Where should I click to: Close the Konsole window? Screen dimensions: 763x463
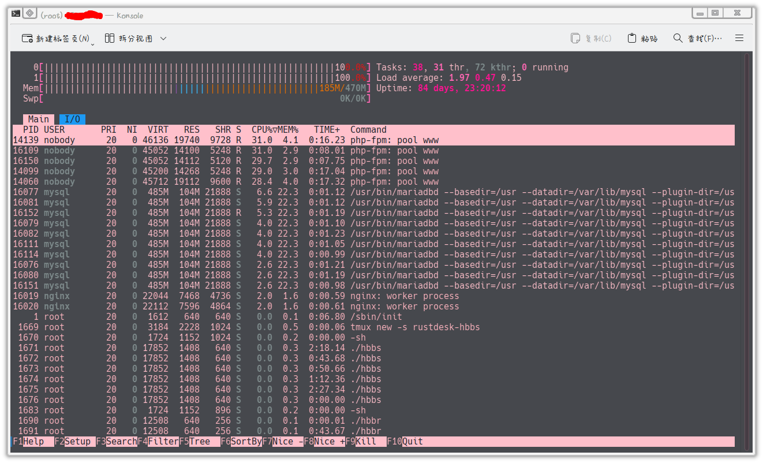click(x=738, y=13)
